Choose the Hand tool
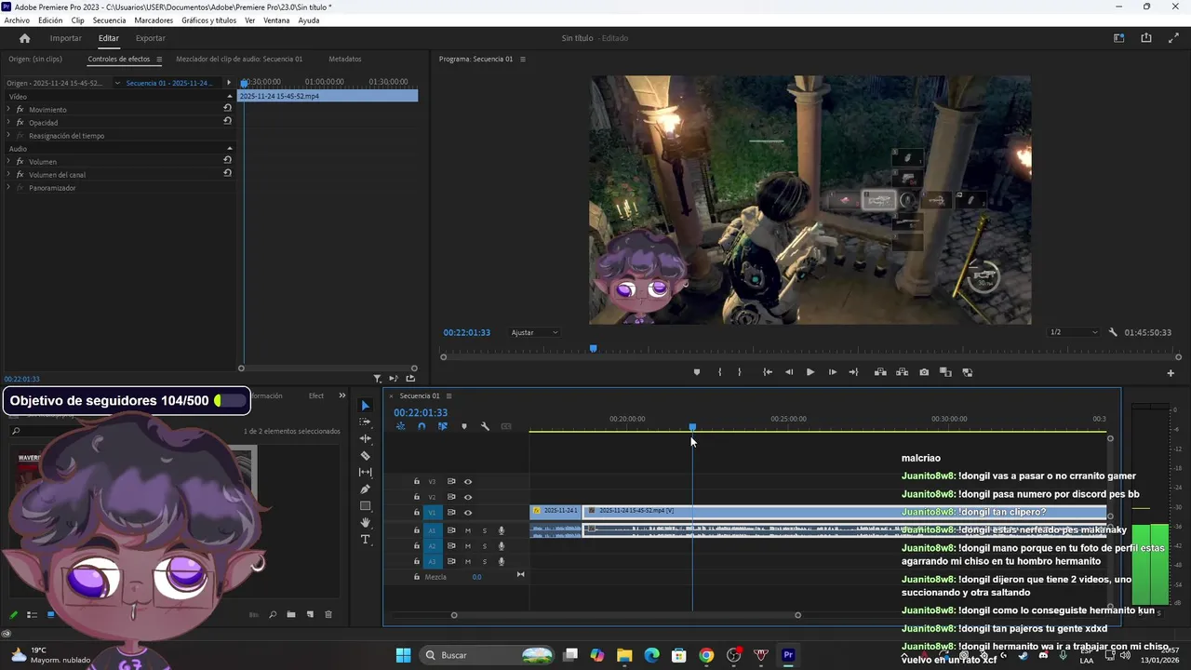 tap(365, 523)
